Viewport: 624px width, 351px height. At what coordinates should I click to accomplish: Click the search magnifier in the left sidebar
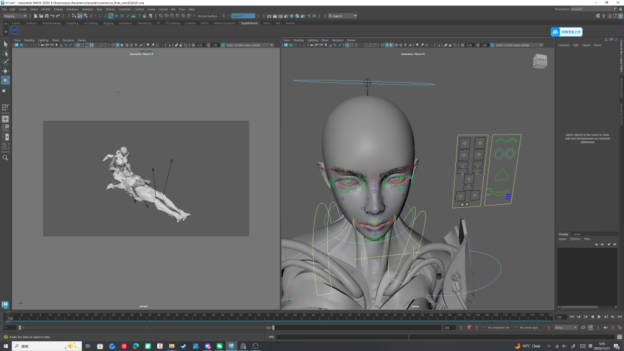tap(5, 157)
